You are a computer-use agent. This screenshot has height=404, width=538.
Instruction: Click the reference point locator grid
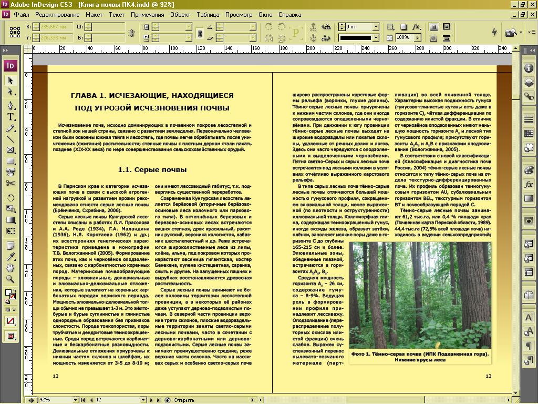15,32
